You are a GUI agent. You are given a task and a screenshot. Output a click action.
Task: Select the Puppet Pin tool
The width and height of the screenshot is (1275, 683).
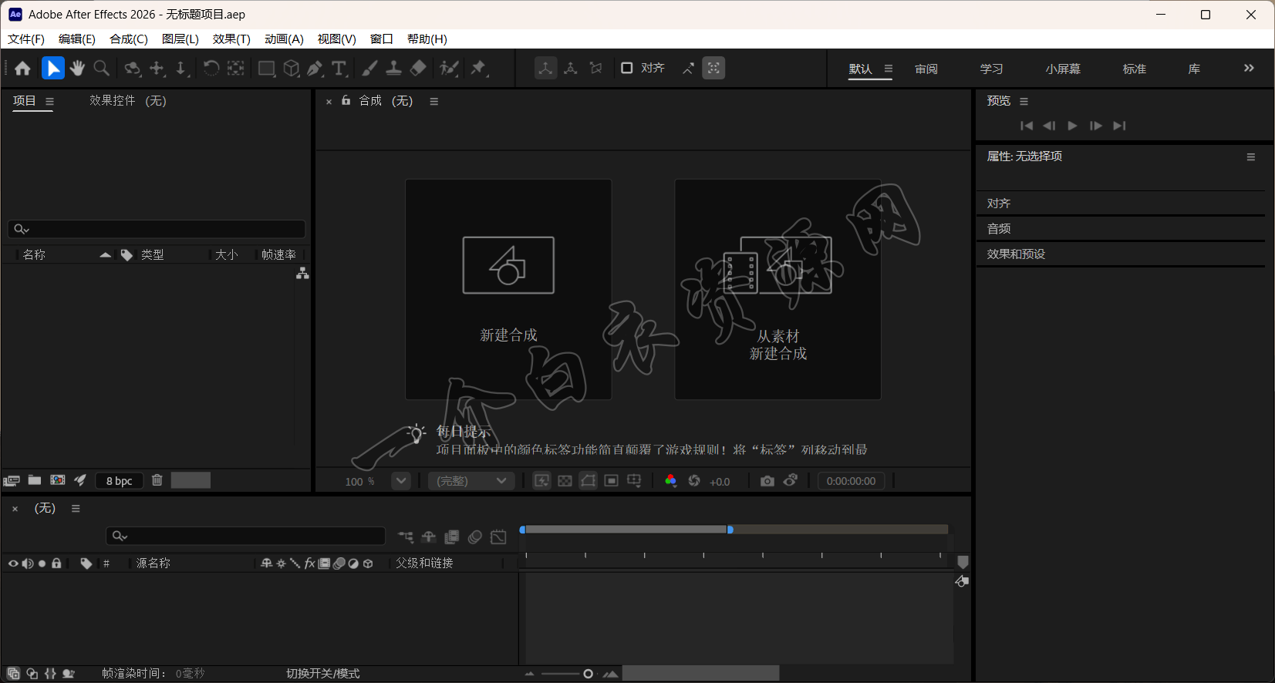pos(479,69)
